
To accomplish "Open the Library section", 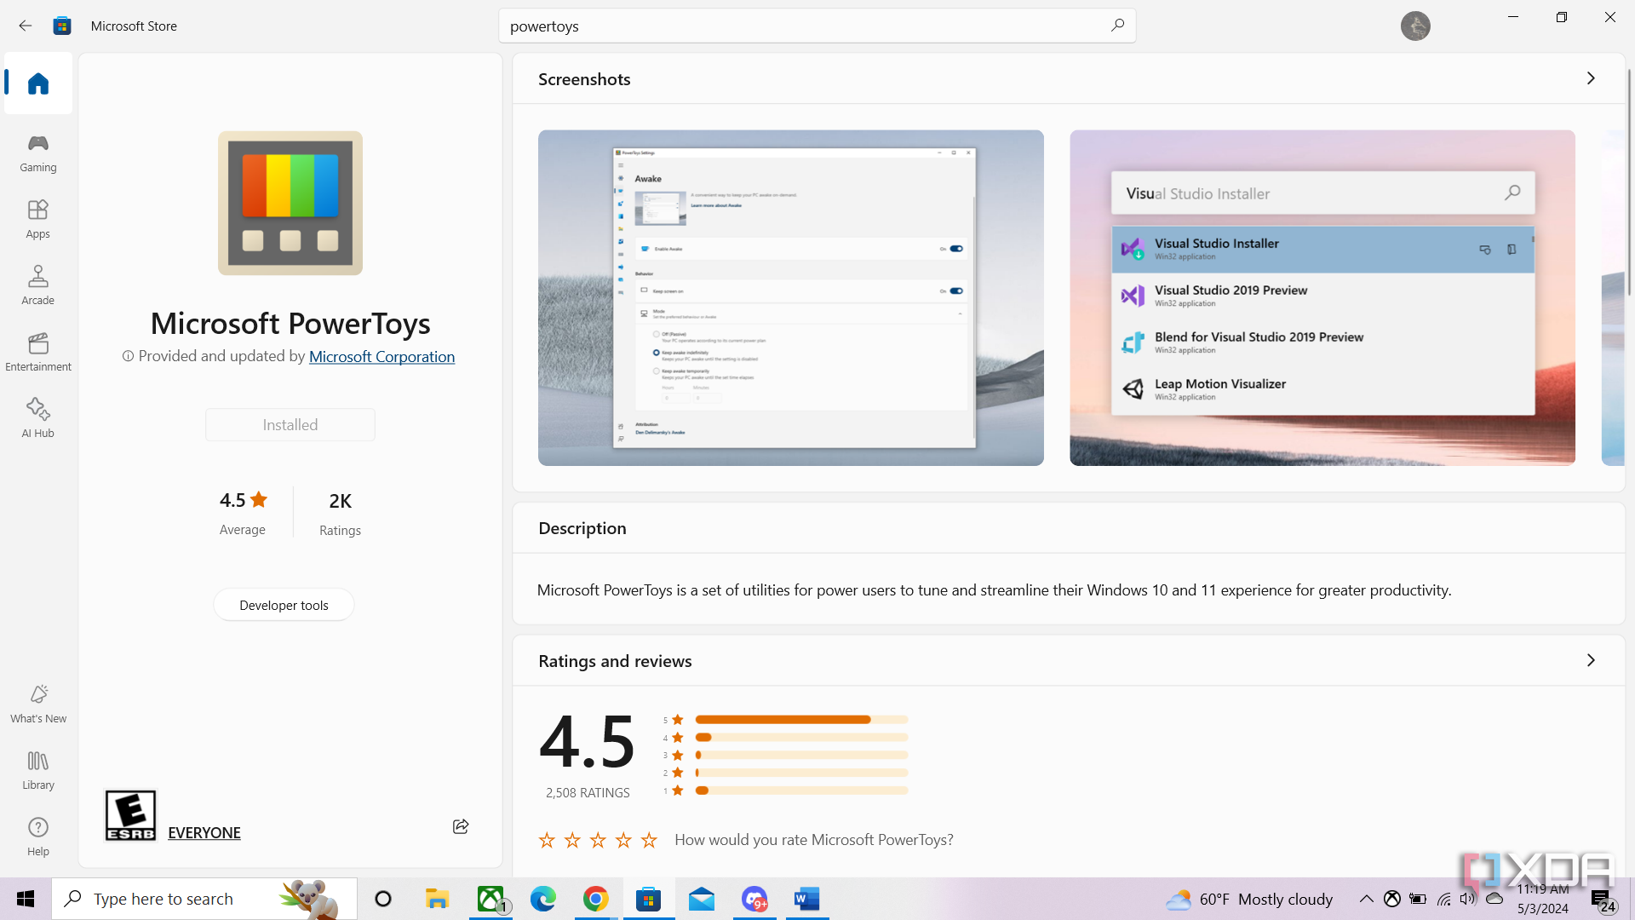I will point(38,771).
